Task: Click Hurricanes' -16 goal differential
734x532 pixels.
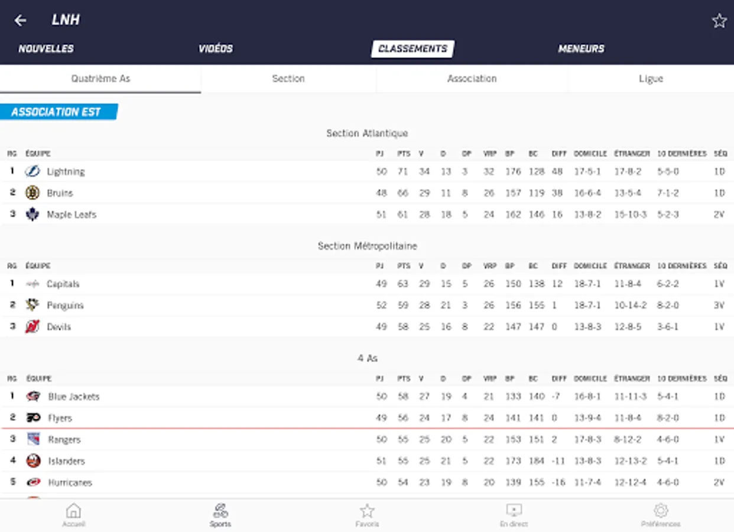Action: tap(558, 482)
